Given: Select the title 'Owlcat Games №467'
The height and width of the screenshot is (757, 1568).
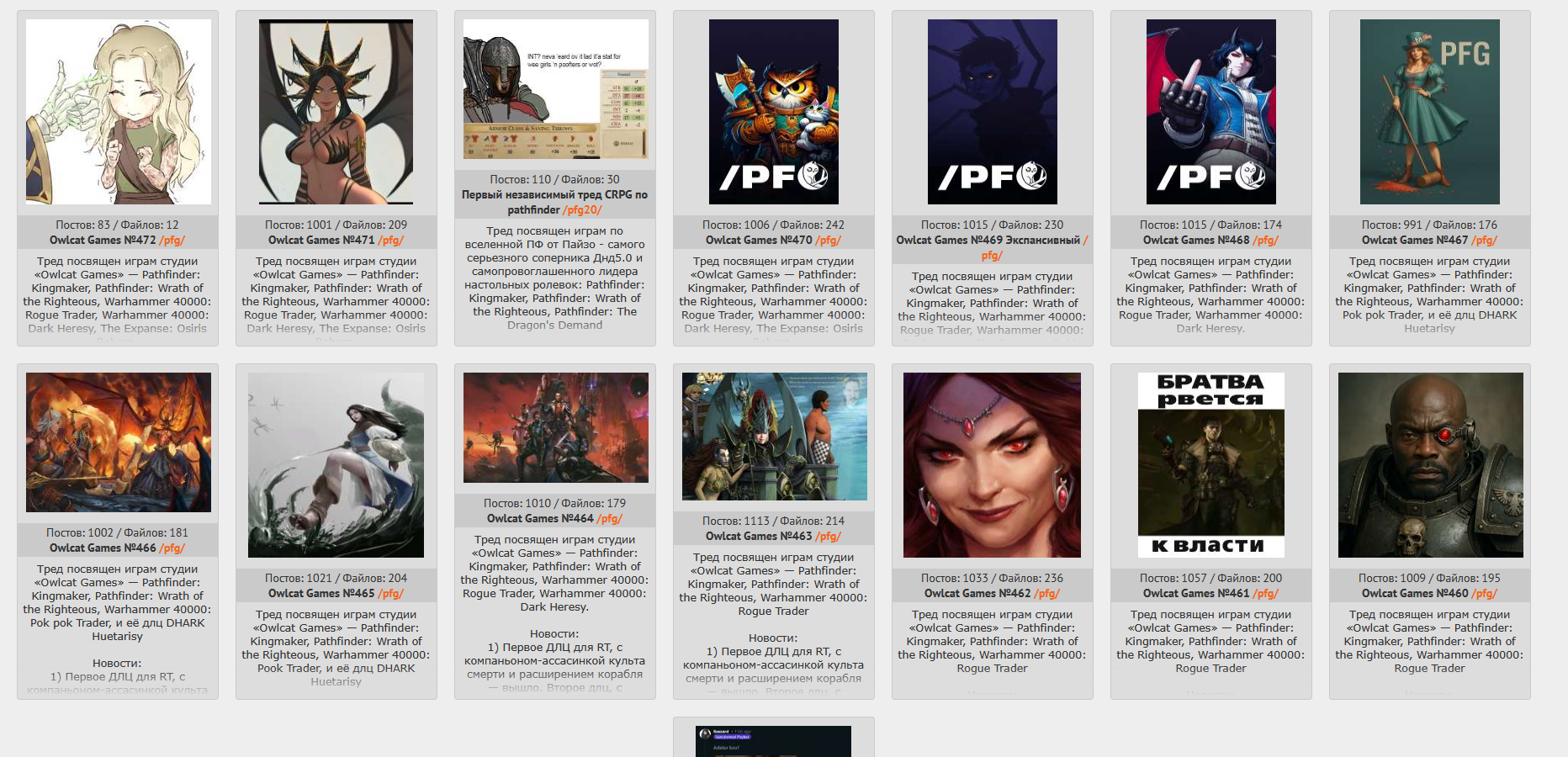Looking at the screenshot, I should [1415, 240].
